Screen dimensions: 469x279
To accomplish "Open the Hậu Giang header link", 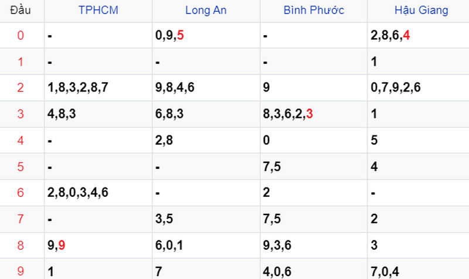I will [x=421, y=10].
